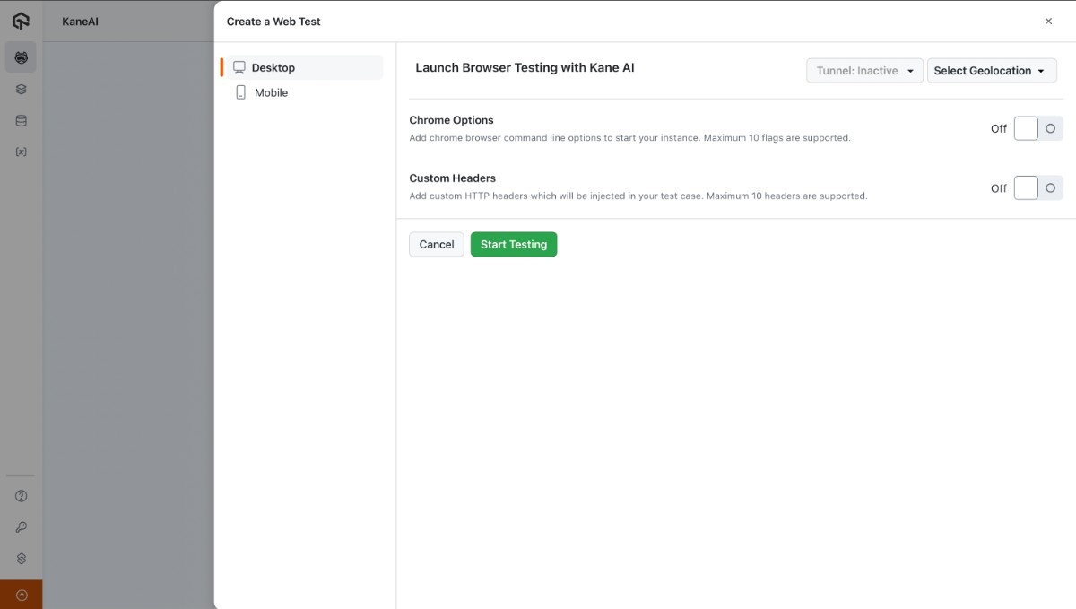1076x609 pixels.
Task: Open the Tunnel: Inactive dropdown
Action: point(863,70)
